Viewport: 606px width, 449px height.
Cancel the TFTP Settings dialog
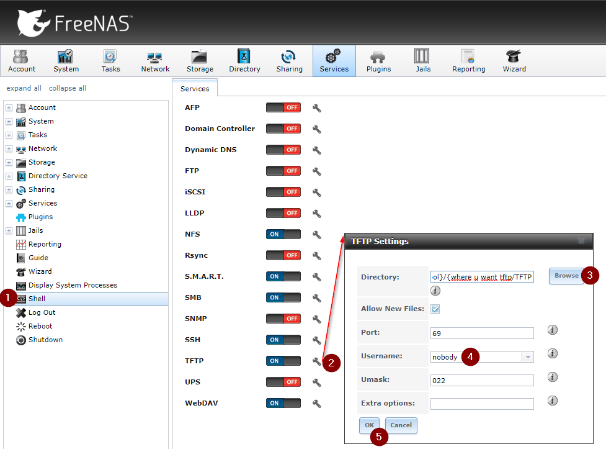(x=401, y=425)
